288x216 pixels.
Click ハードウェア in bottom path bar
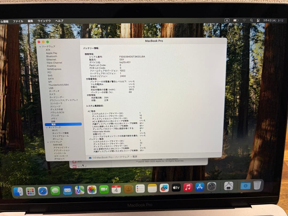[122, 157]
